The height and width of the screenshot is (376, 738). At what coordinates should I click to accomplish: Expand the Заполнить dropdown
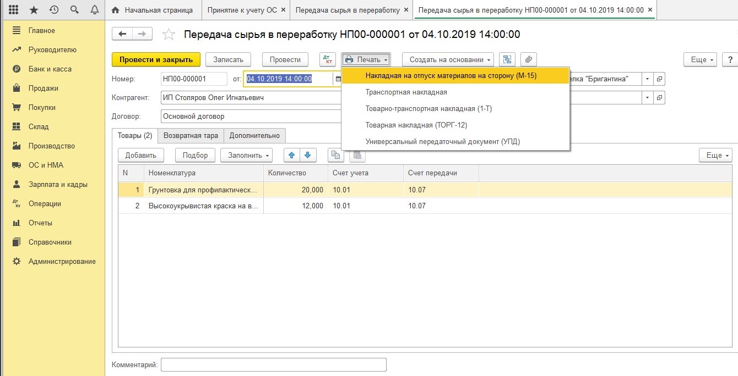pos(246,155)
